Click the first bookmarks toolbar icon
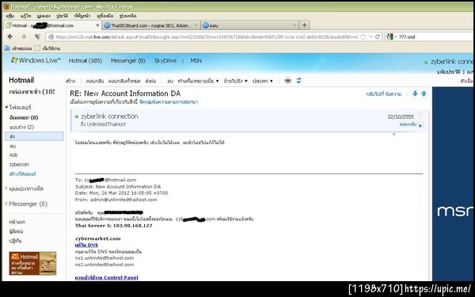Screen dimensions: 475x297 [x=6, y=48]
